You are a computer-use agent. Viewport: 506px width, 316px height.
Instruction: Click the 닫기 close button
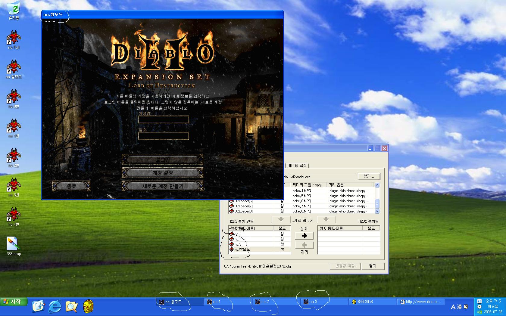[x=373, y=266]
